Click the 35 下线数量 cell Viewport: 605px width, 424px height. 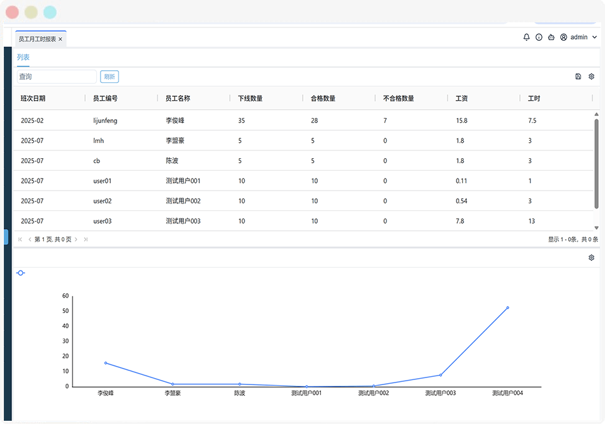pos(241,121)
